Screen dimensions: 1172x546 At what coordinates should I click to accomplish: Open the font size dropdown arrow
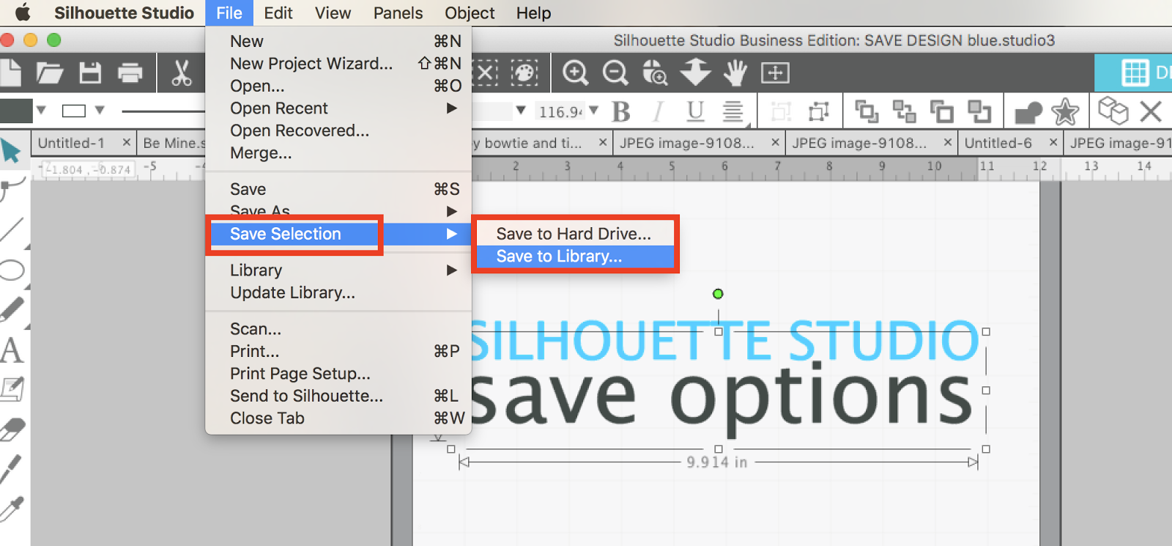pos(593,111)
